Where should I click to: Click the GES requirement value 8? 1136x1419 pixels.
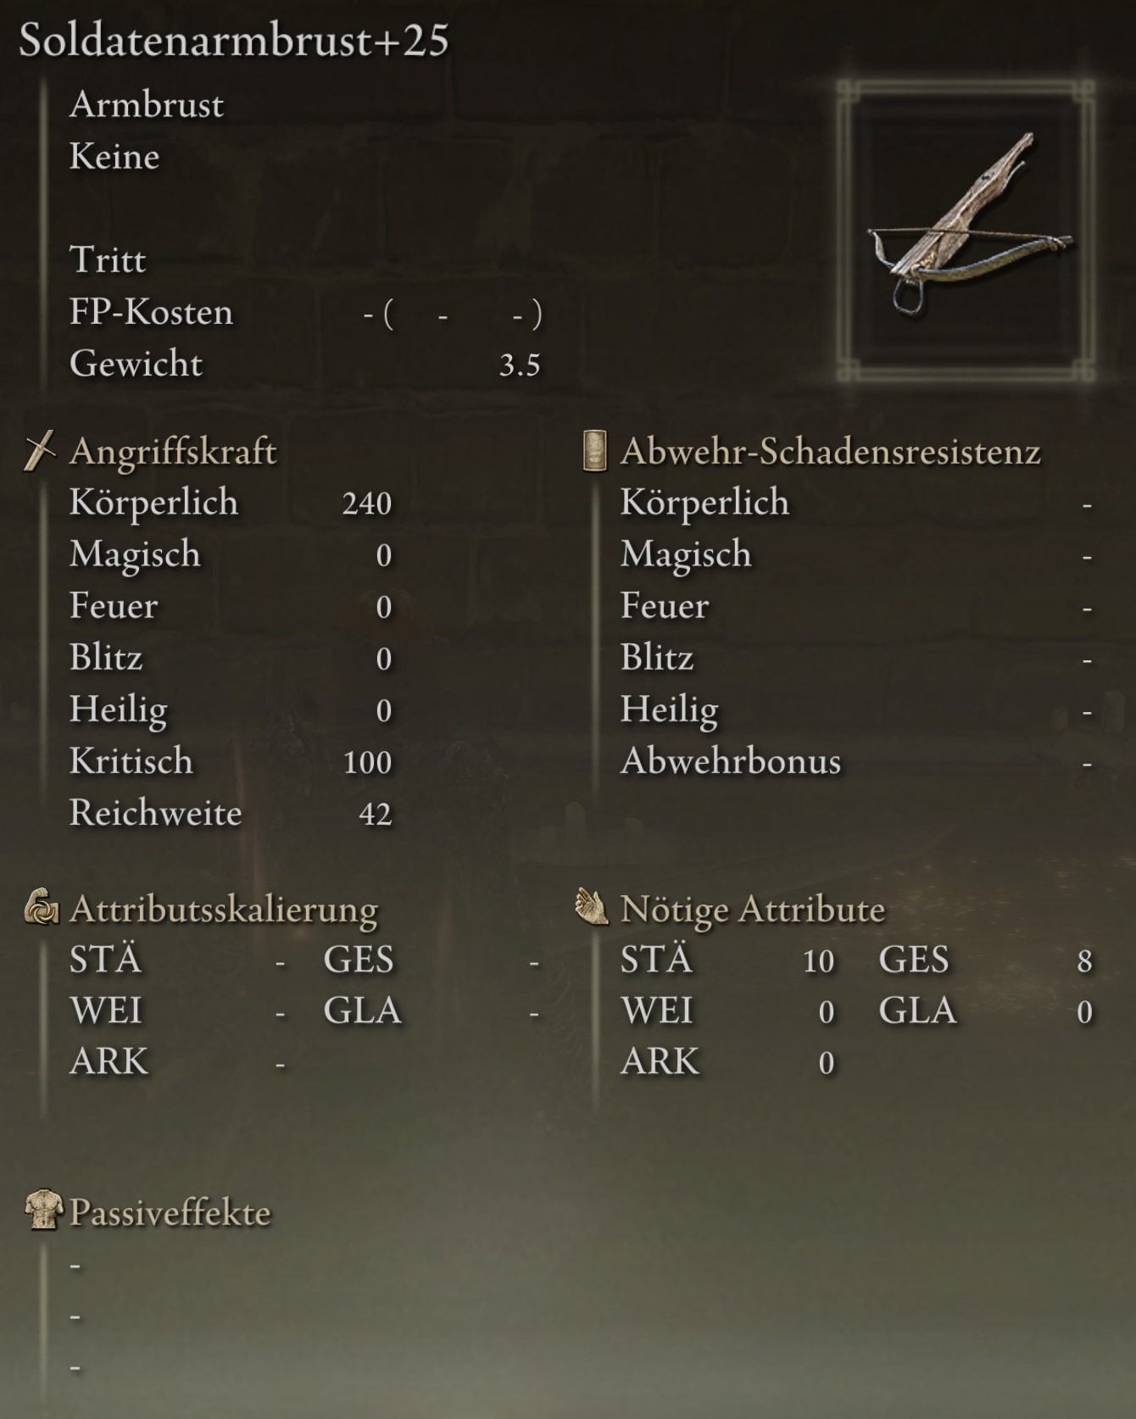click(x=1084, y=961)
